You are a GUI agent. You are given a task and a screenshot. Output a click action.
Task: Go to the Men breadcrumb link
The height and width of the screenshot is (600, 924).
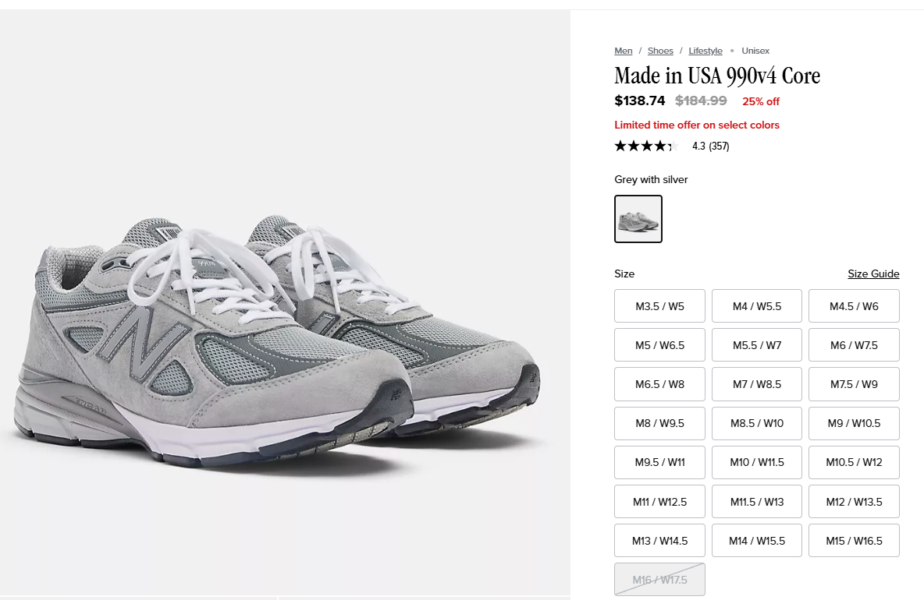pos(623,51)
